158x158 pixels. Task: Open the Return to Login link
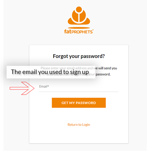point(79,125)
